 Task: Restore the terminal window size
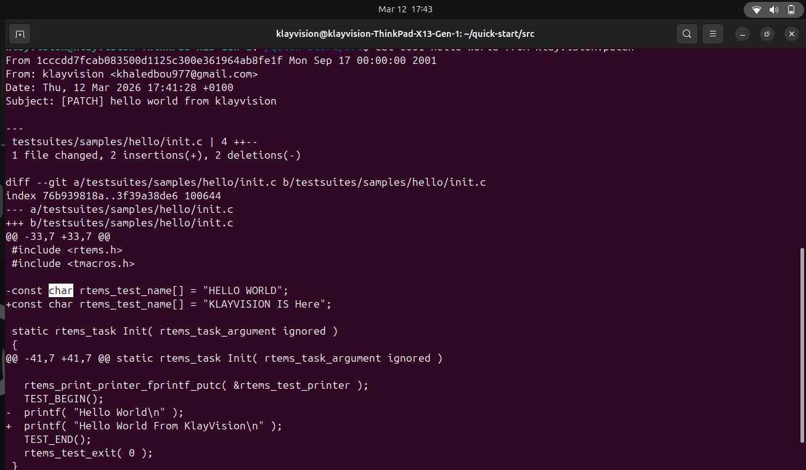pos(767,34)
